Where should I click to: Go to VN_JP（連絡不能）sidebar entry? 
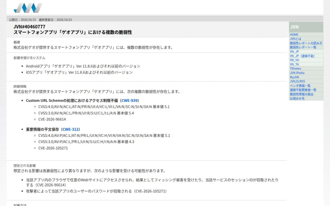(302, 56)
